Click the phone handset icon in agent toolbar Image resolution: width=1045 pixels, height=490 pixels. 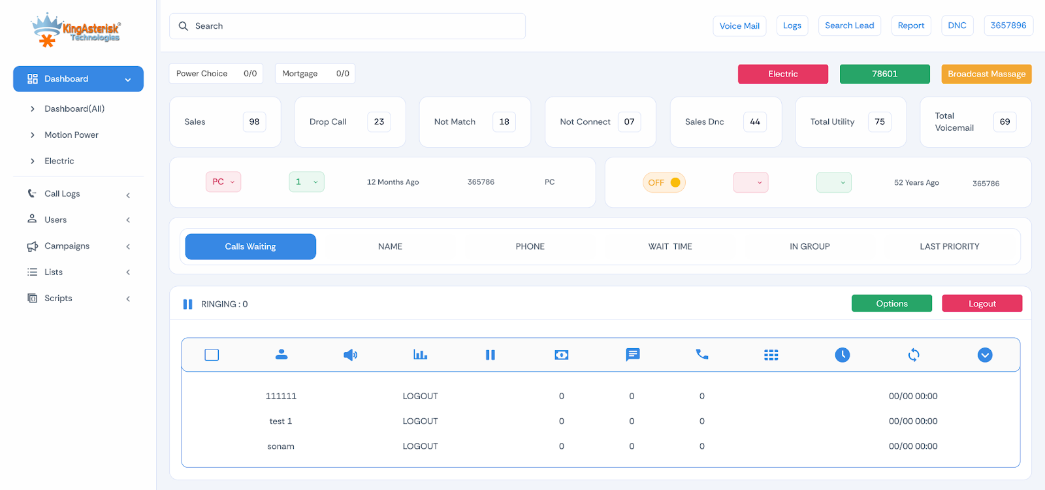702,354
